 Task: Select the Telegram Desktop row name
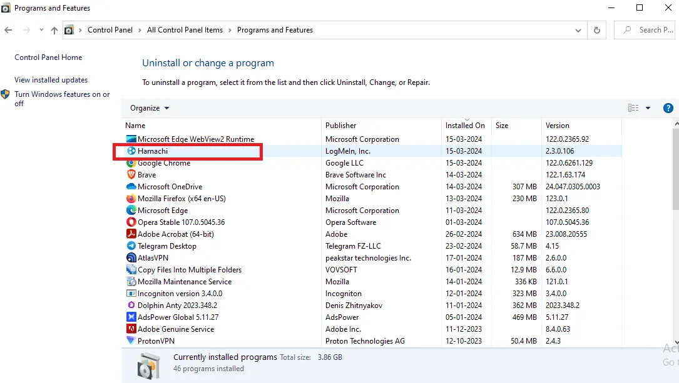(x=166, y=246)
